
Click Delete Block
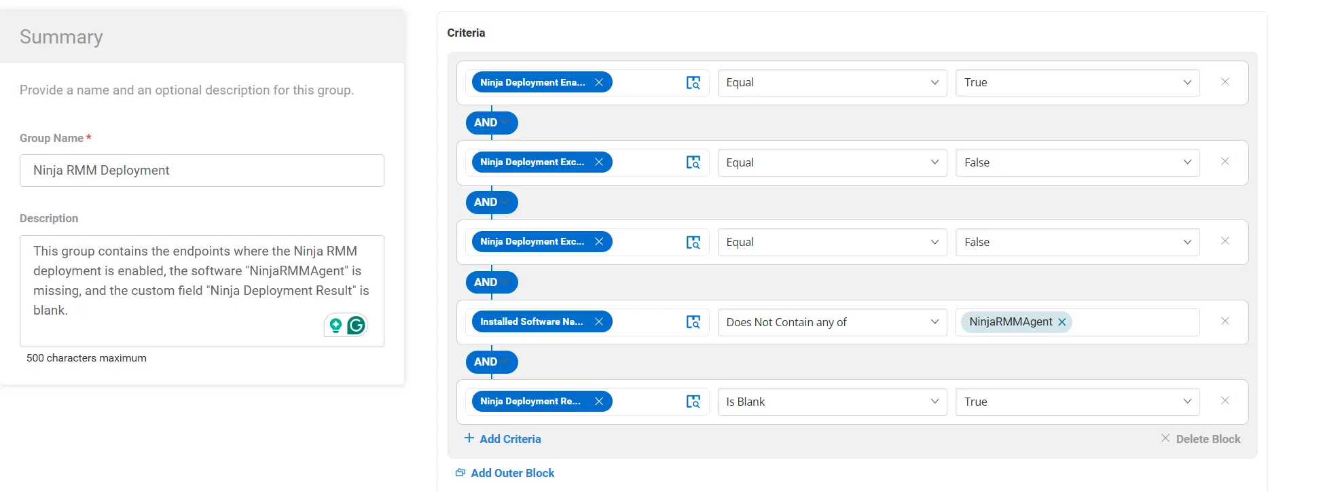(x=1201, y=439)
